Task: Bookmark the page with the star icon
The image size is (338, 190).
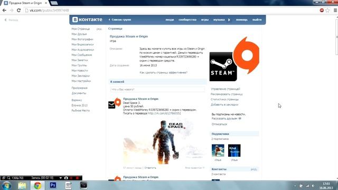Action: coord(327,10)
